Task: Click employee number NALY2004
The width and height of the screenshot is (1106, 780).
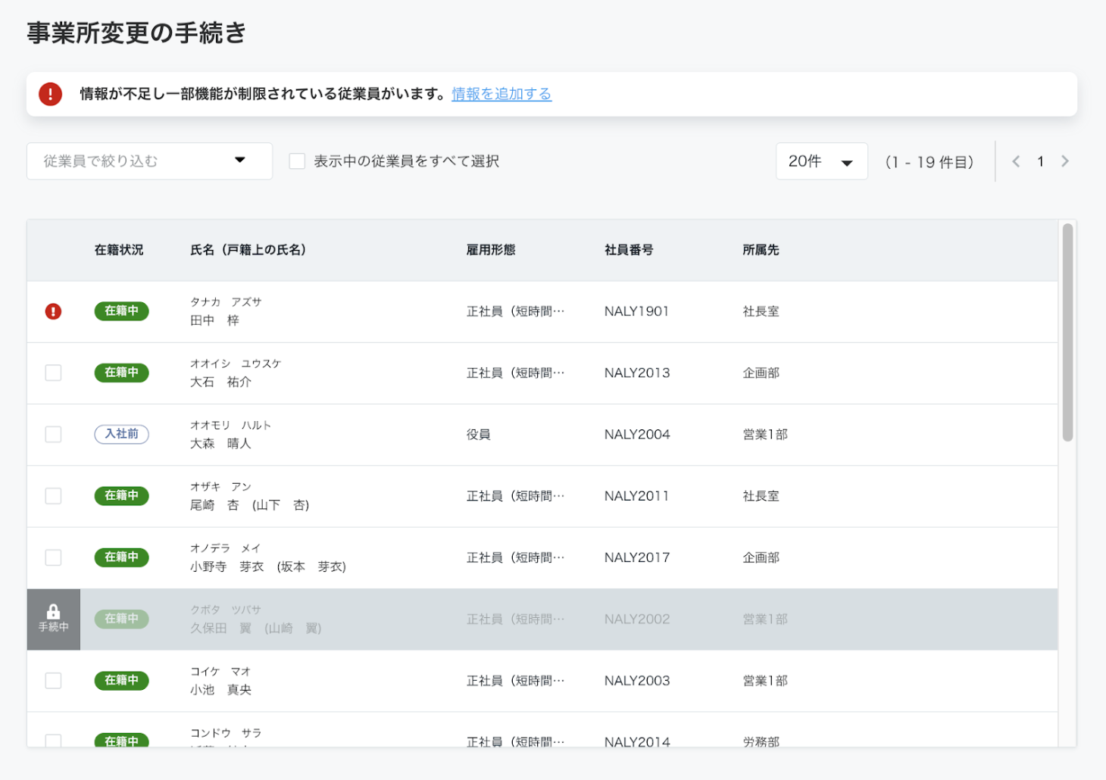Action: [x=637, y=435]
